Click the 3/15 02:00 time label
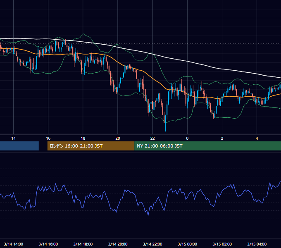Screen dimensions: 281x248 pyautogui.click(x=222, y=244)
